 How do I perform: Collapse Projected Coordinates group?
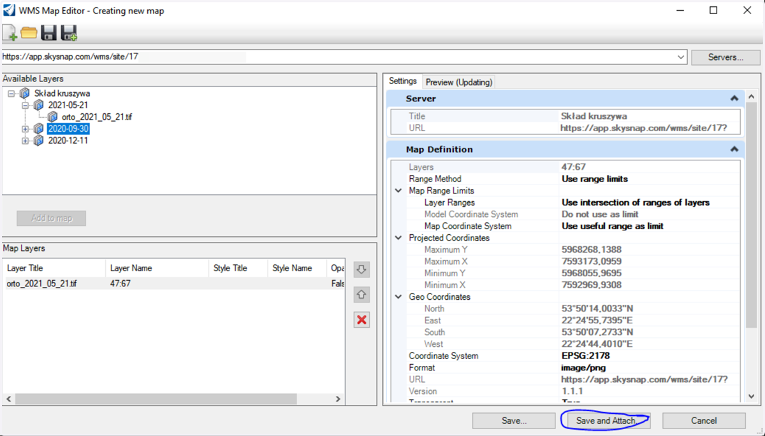click(398, 238)
